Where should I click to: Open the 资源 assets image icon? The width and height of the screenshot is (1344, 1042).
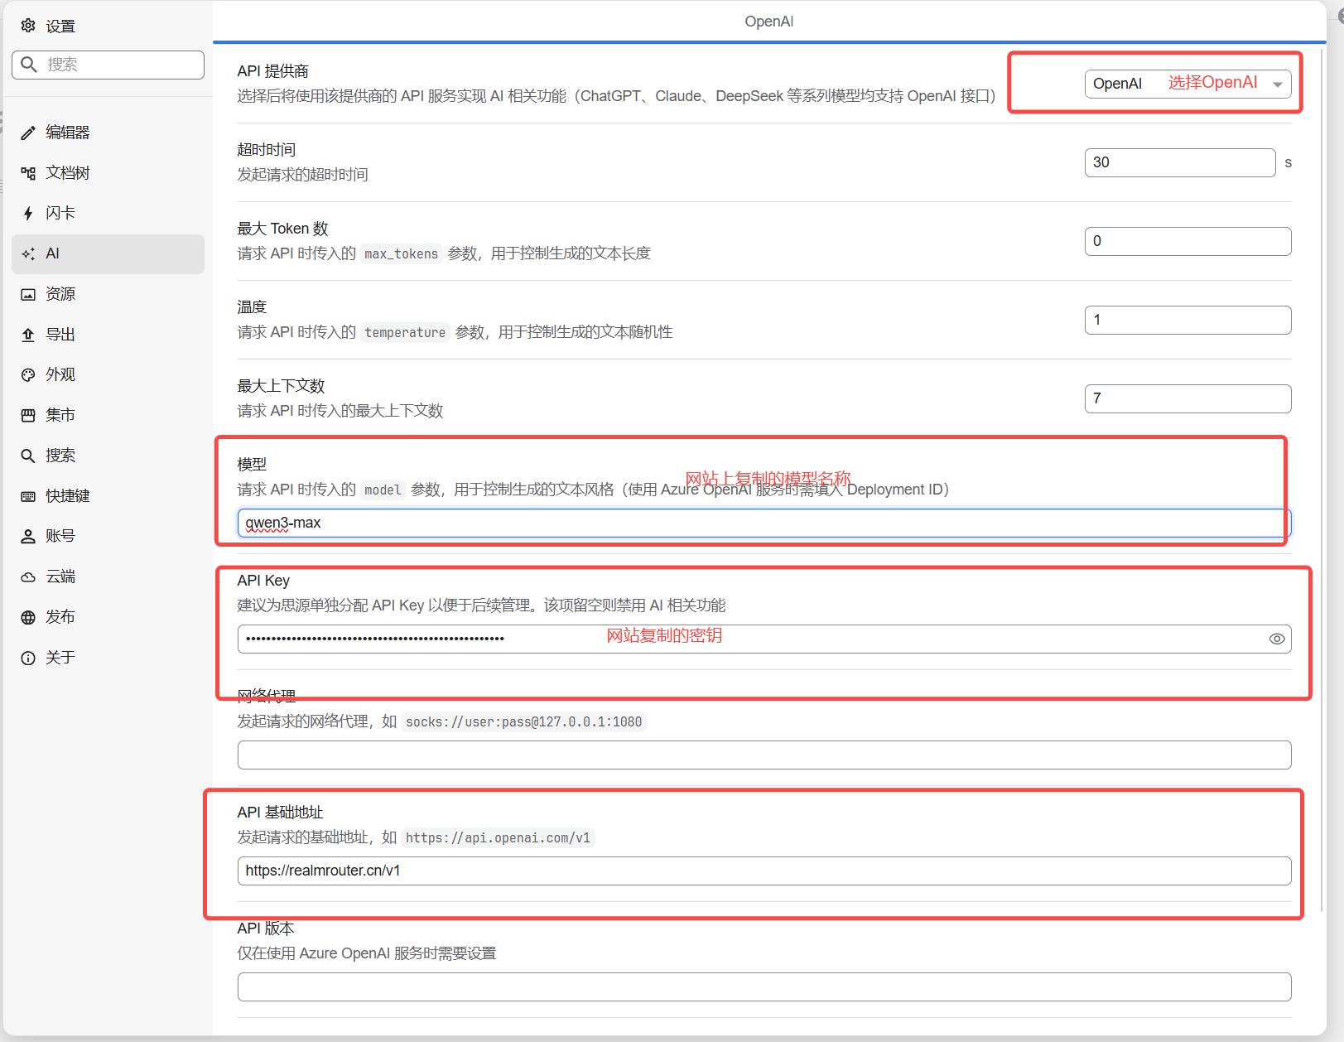pyautogui.click(x=27, y=293)
